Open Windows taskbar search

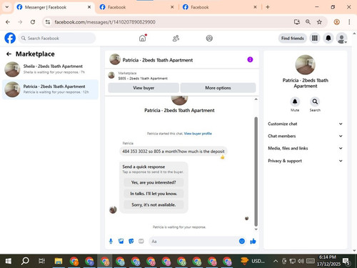(x=25, y=261)
